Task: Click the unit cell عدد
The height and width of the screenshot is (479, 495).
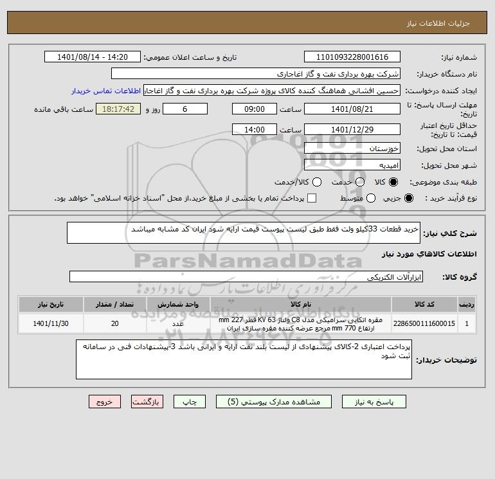Action: [178, 323]
